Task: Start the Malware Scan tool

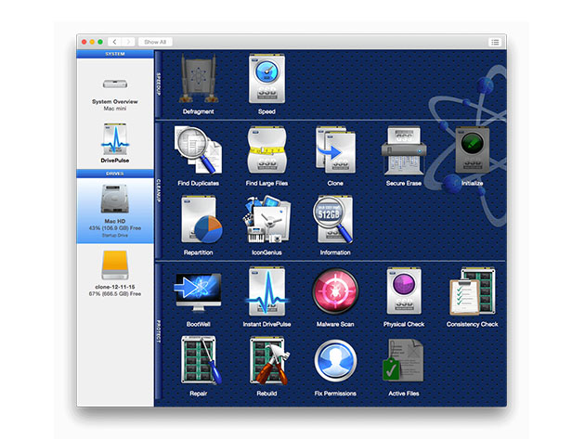Action: point(335,296)
